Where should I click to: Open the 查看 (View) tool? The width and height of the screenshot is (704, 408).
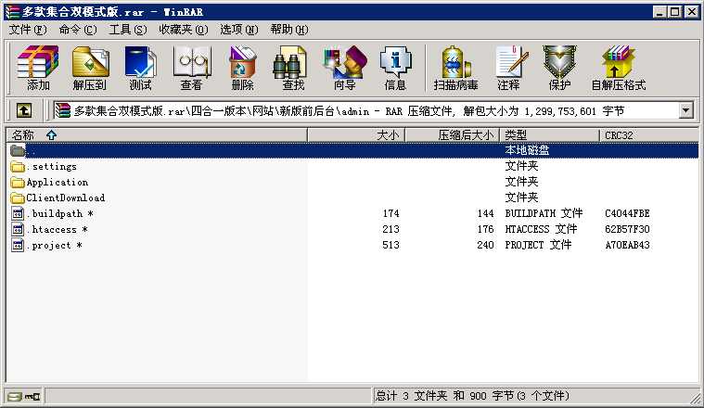[x=192, y=68]
